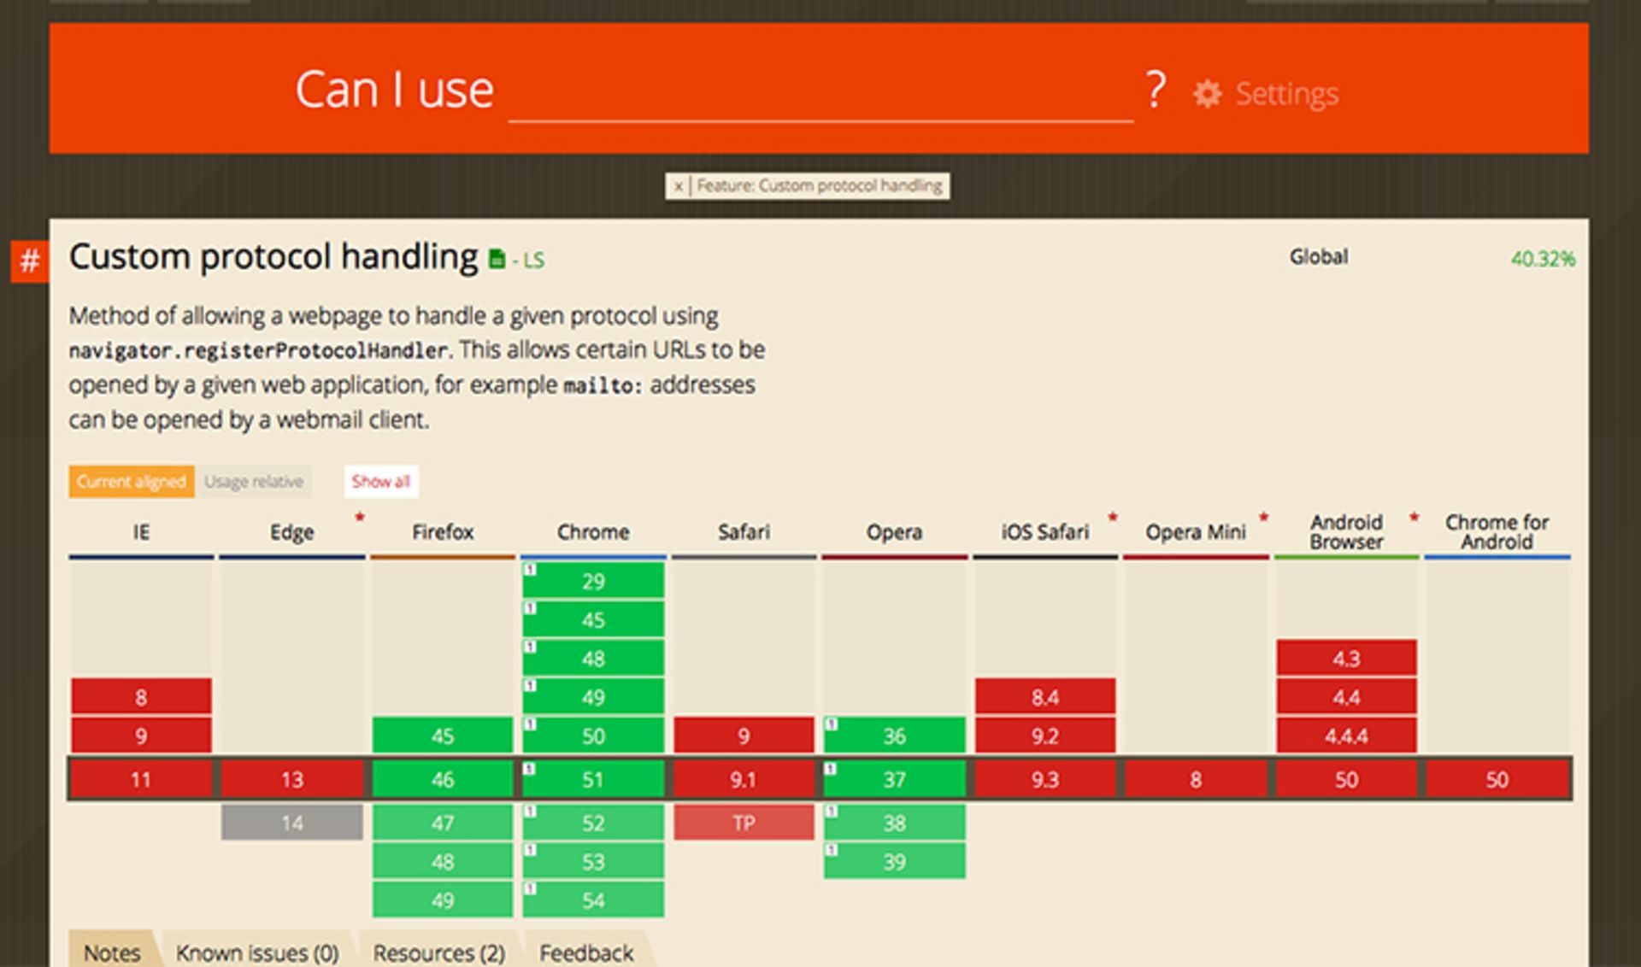Click the Firefox column header
Viewport: 1641px width, 967px height.
click(443, 532)
